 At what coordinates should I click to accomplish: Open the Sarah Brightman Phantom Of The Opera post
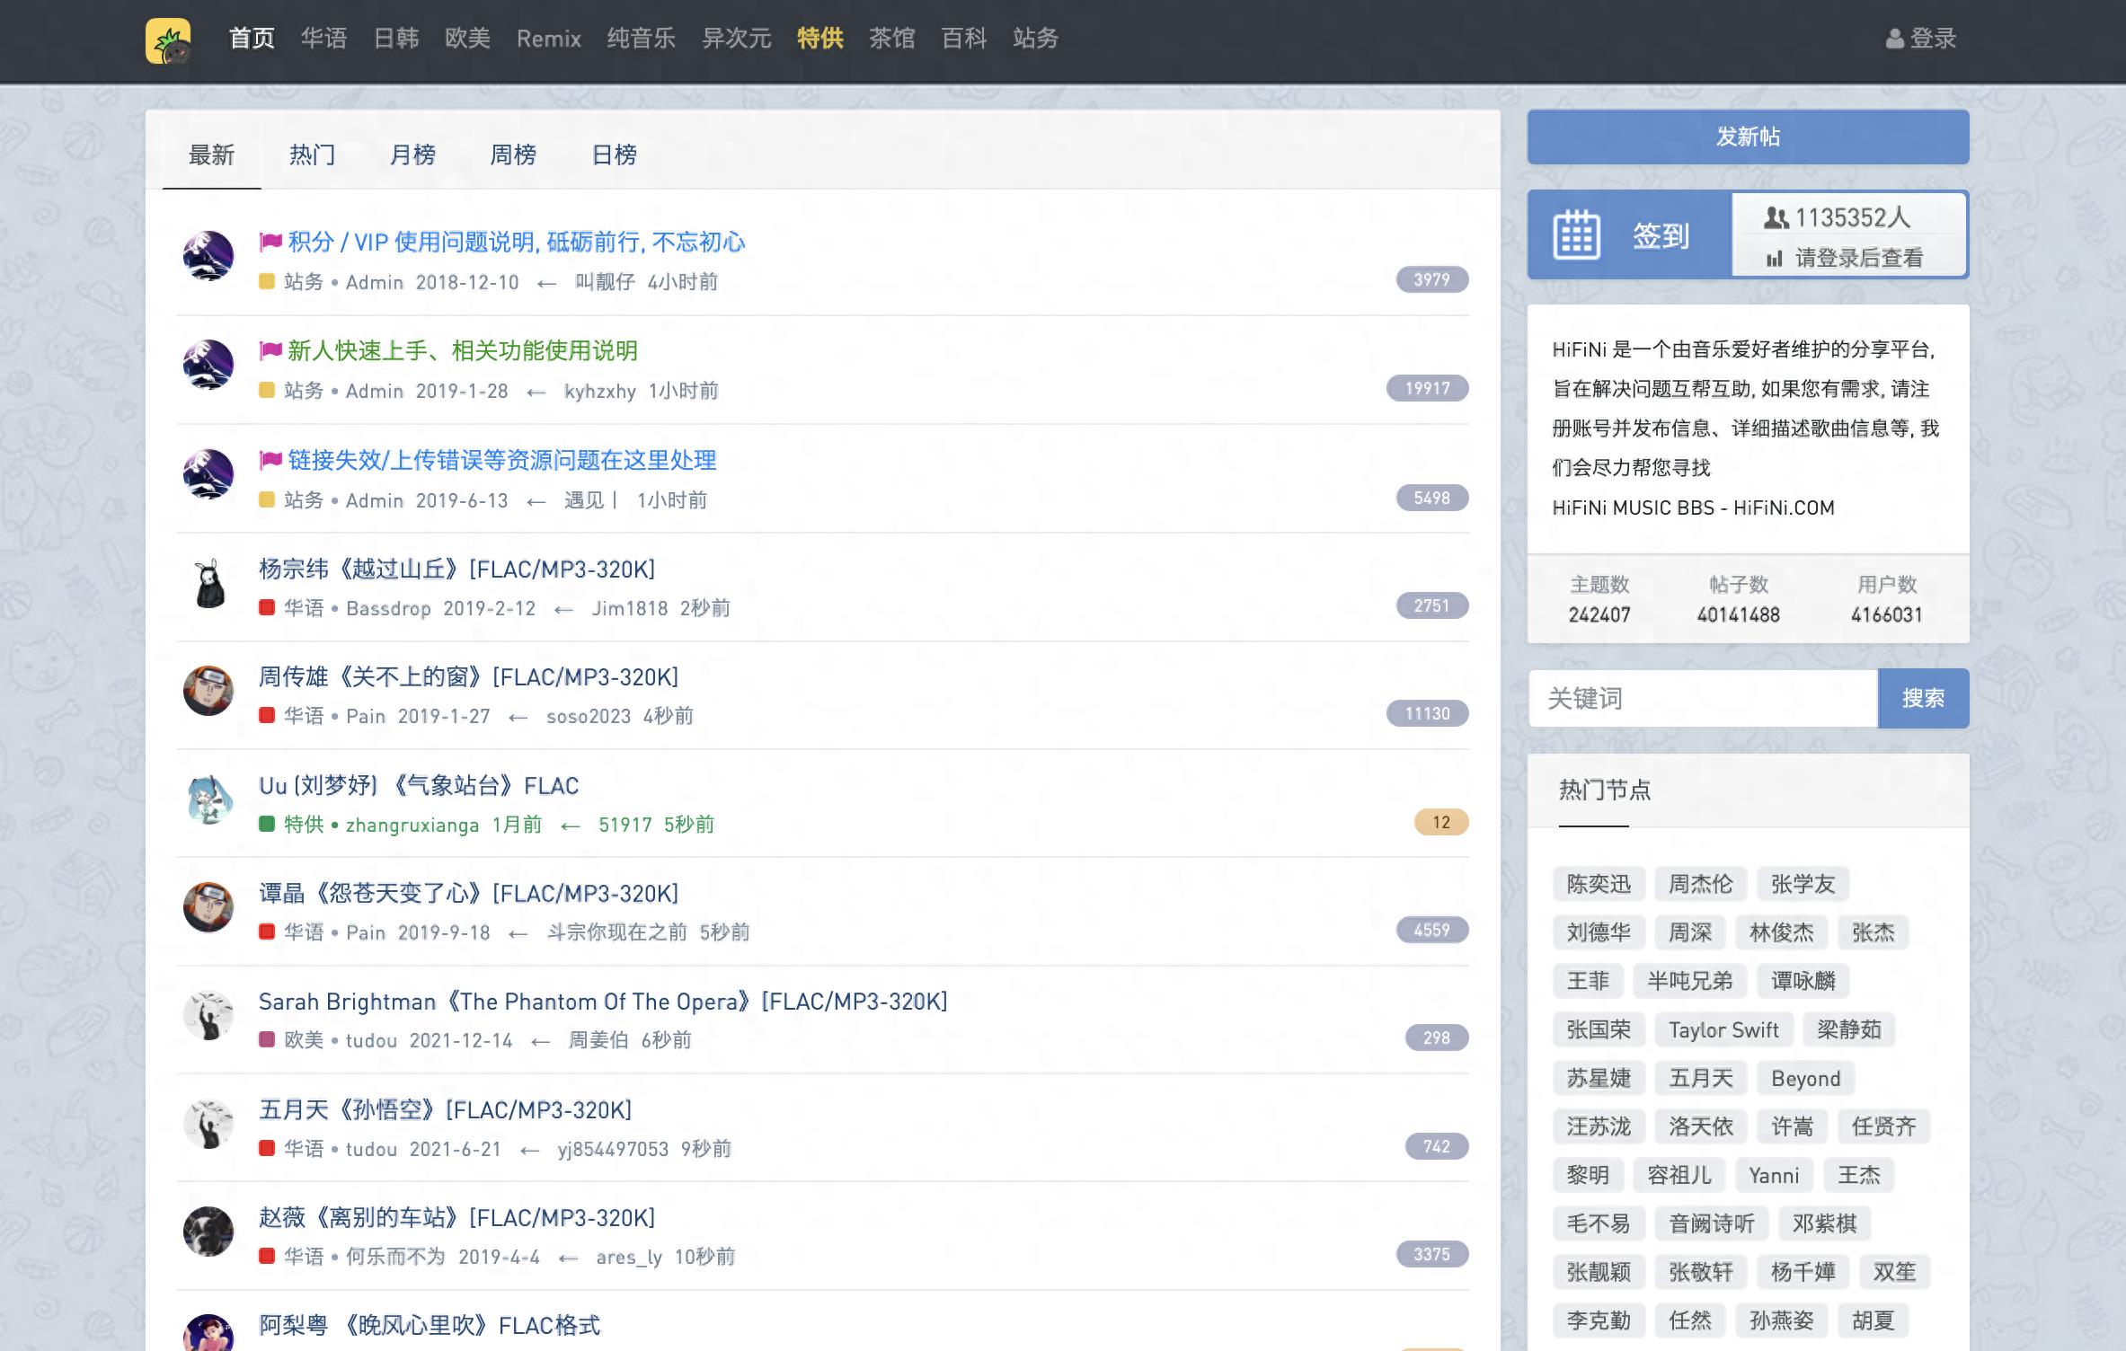point(603,1002)
